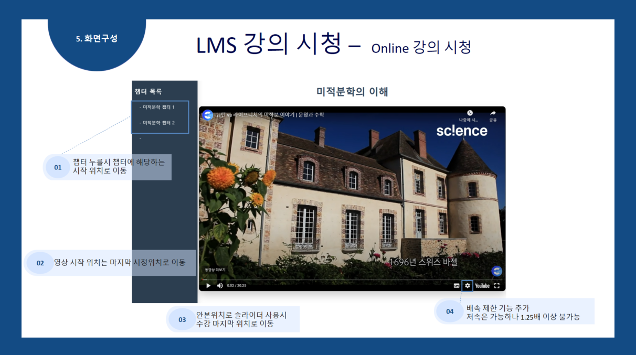Screen dimensions: 636x355
Task: Click the share arrow icon (공유)
Action: [493, 113]
